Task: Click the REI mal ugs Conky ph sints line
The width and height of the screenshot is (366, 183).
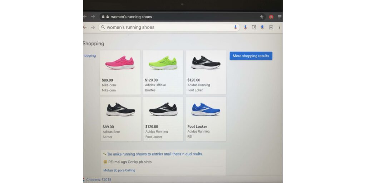Action: tap(130, 162)
